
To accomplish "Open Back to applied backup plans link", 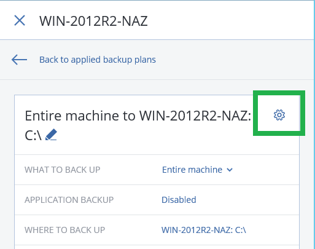I will (98, 60).
